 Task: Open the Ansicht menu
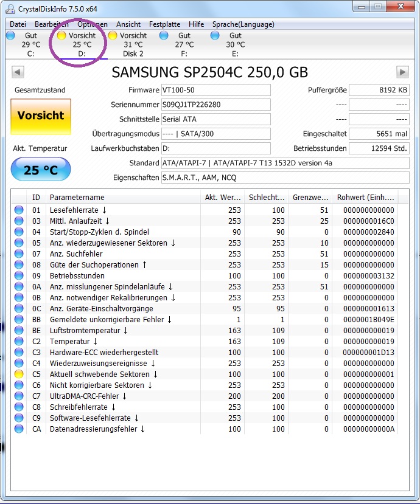click(128, 24)
